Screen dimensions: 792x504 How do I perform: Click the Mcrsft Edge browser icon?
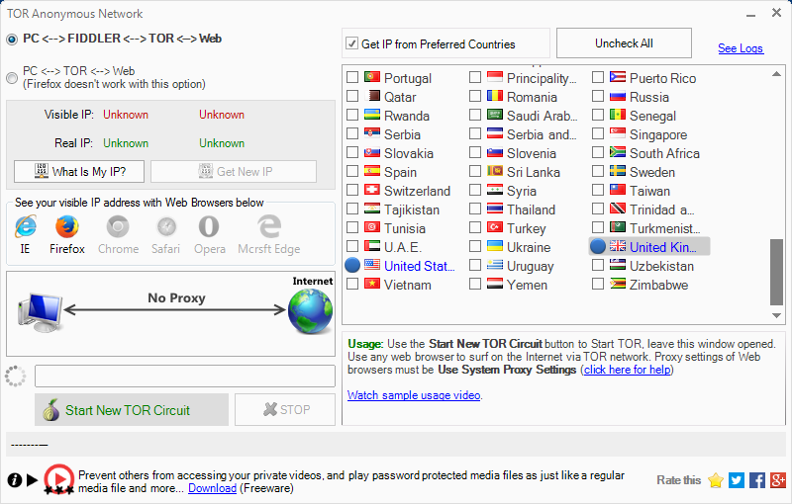[269, 227]
